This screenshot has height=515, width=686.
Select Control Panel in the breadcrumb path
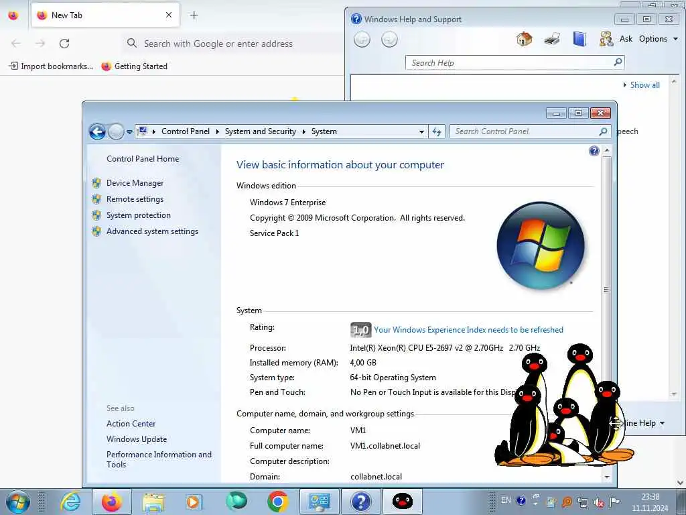coord(186,131)
